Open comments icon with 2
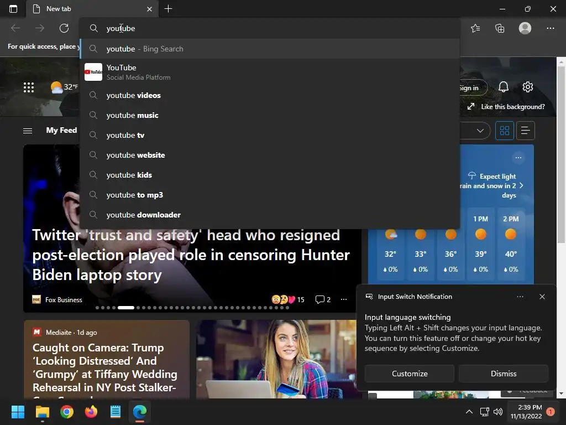 point(323,299)
